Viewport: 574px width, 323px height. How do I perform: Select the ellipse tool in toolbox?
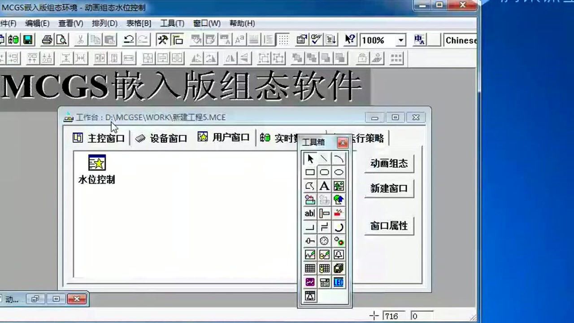click(339, 172)
